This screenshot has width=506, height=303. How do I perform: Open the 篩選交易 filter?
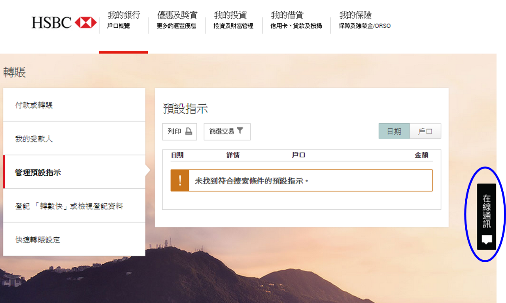point(227,131)
